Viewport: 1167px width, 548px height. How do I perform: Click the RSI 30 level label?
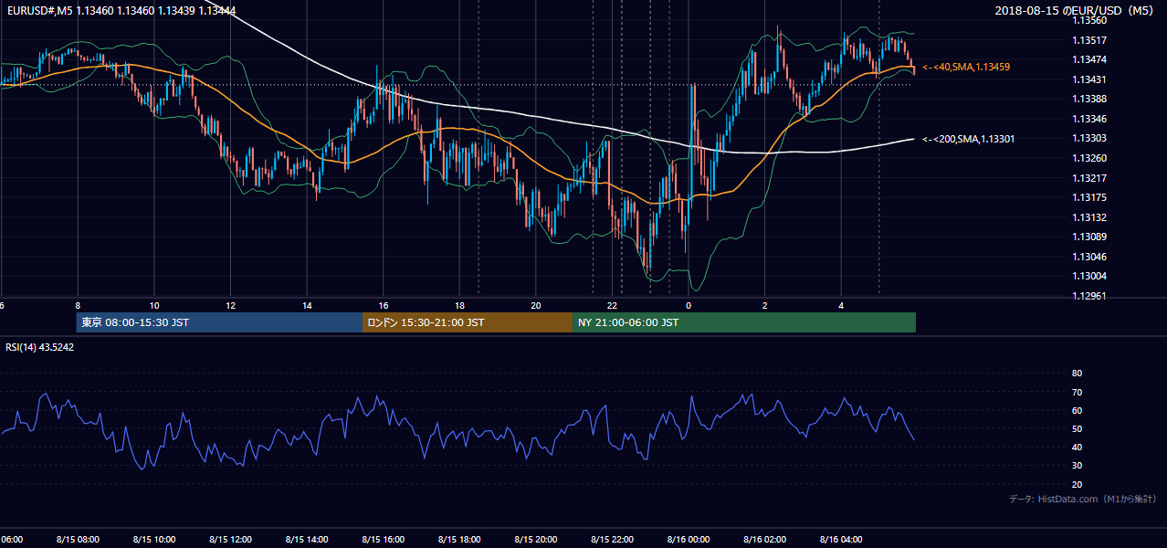[1077, 466]
